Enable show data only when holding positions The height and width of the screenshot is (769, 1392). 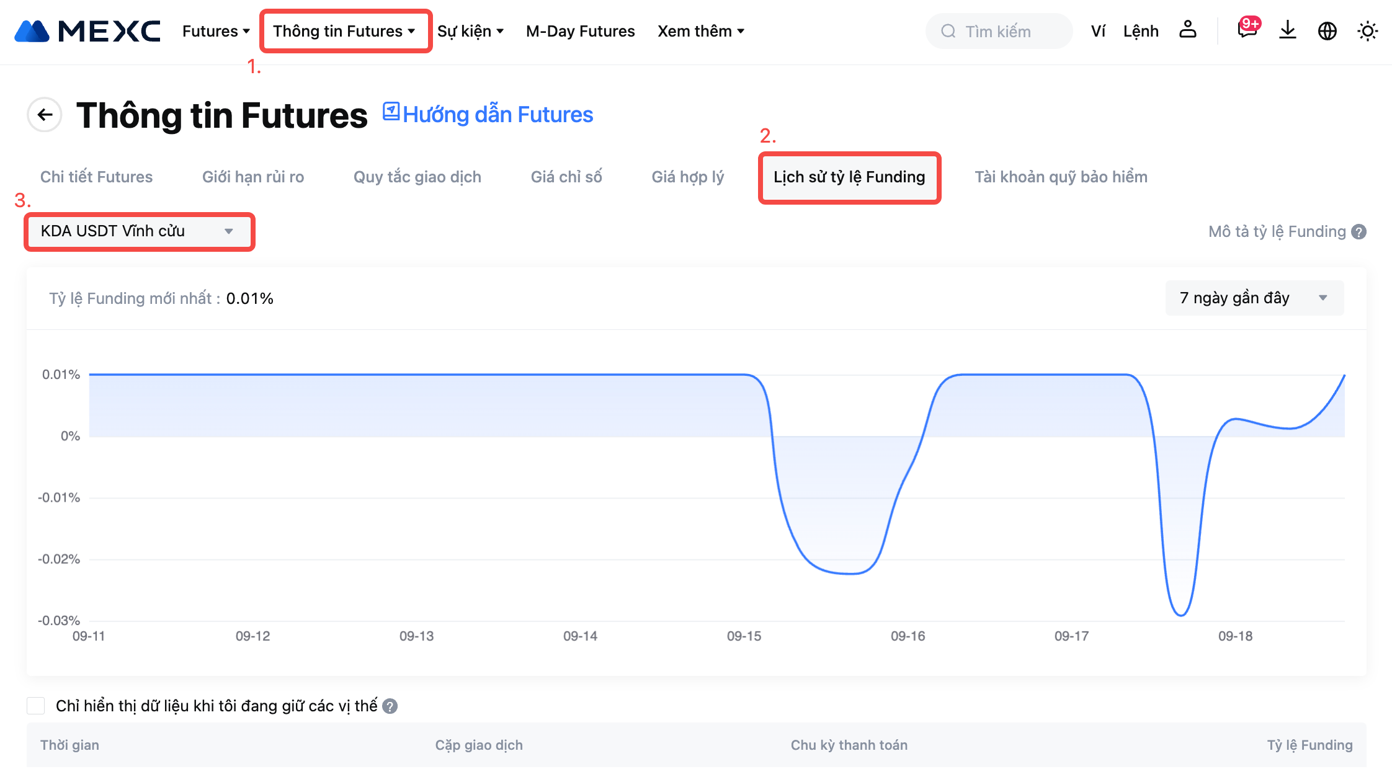click(36, 706)
